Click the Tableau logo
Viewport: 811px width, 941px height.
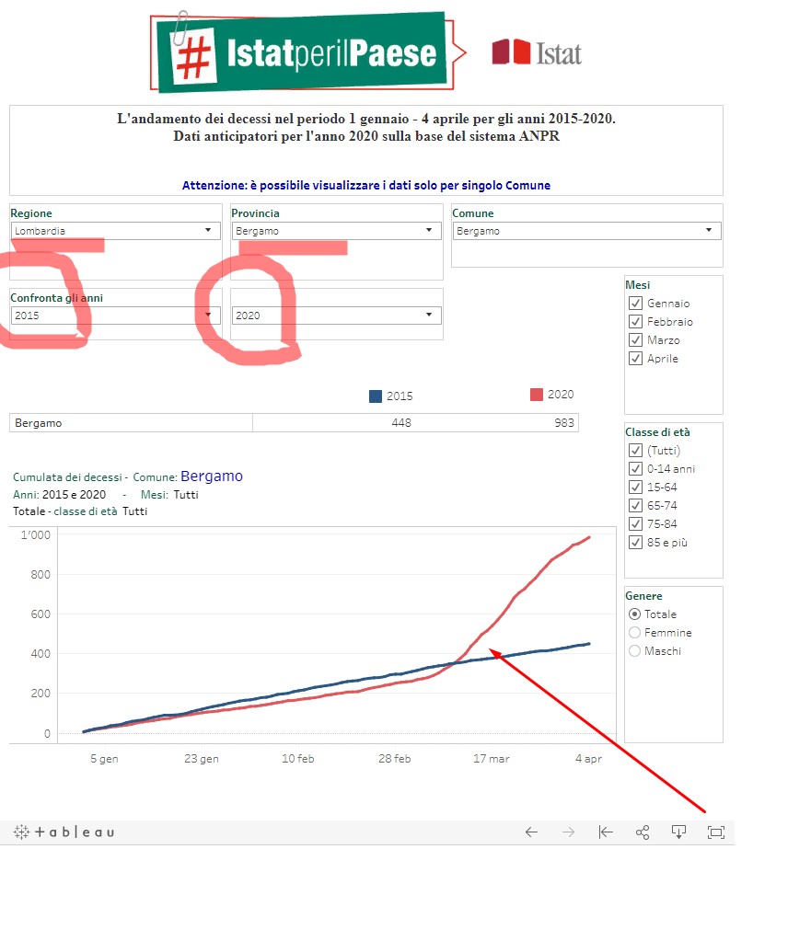tap(64, 832)
